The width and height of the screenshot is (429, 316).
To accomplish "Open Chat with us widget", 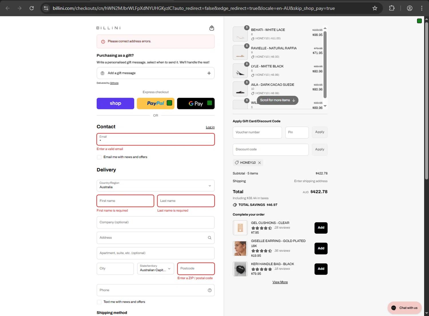I will pos(404,308).
